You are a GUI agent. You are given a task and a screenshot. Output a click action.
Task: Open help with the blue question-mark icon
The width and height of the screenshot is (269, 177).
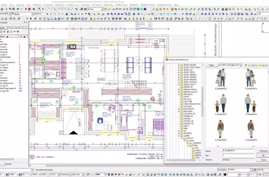pos(34,9)
